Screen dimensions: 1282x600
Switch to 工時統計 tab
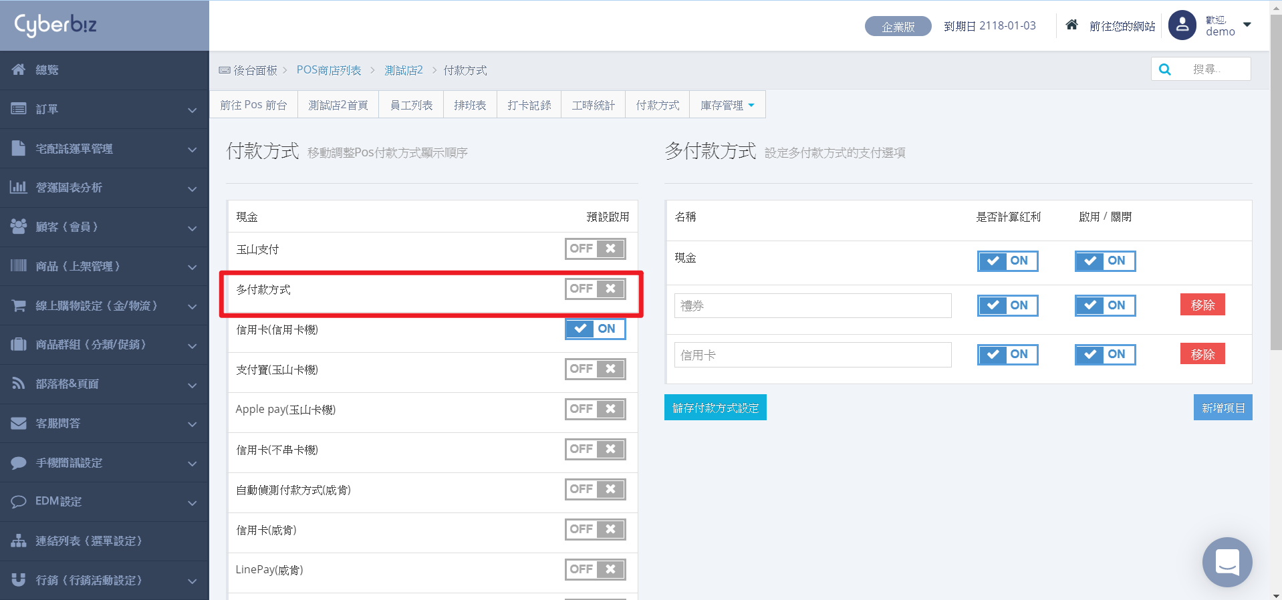593,105
